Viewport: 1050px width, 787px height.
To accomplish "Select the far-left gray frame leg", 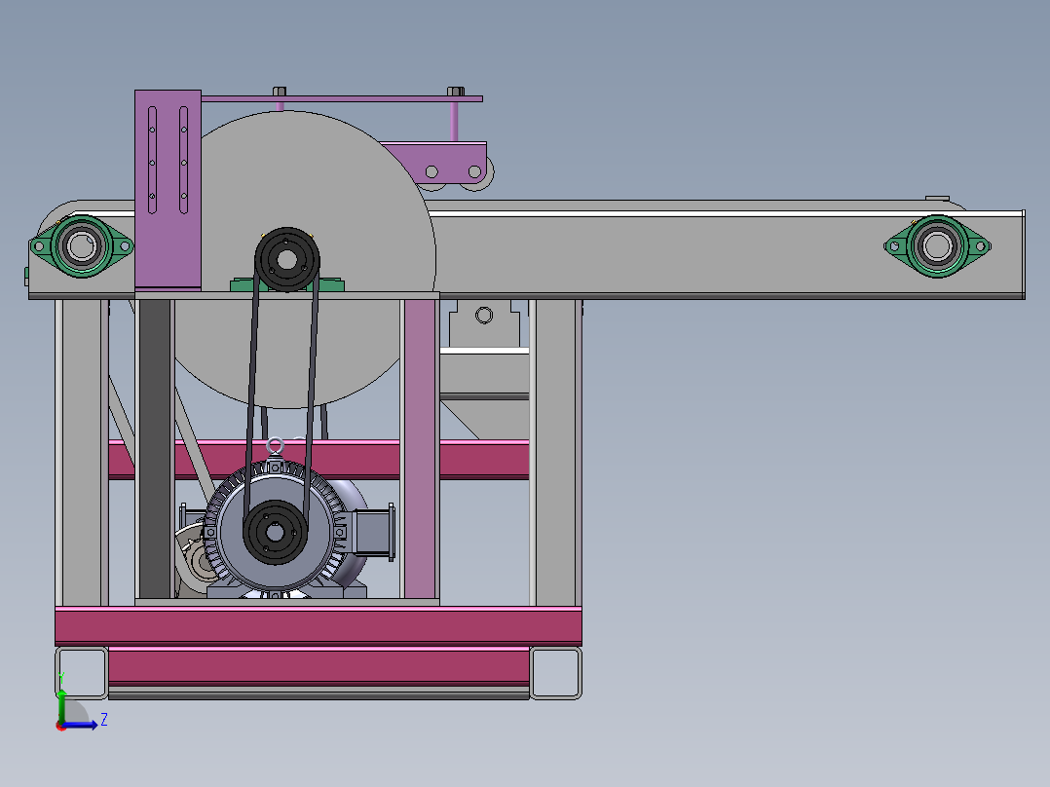I will point(82,453).
